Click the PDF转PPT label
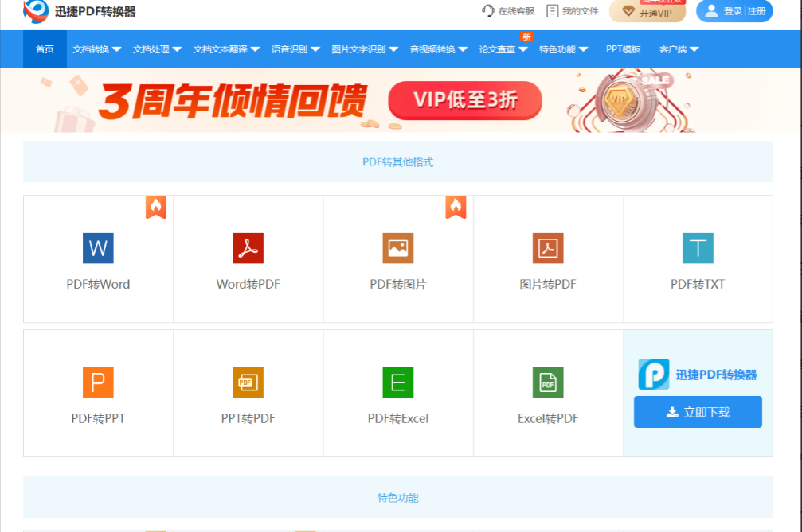Viewport: 802px width, 532px height. (x=98, y=418)
